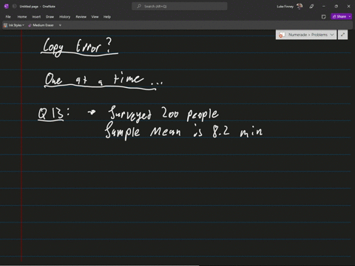This screenshot has width=355, height=266.
Task: Open the History tab
Action: click(64, 17)
